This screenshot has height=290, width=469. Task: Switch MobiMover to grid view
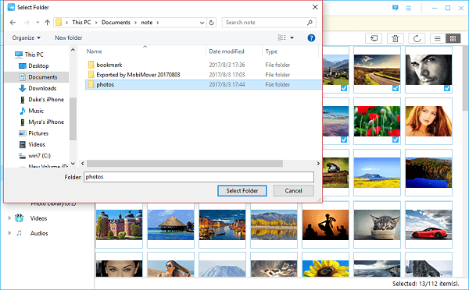pos(453,38)
